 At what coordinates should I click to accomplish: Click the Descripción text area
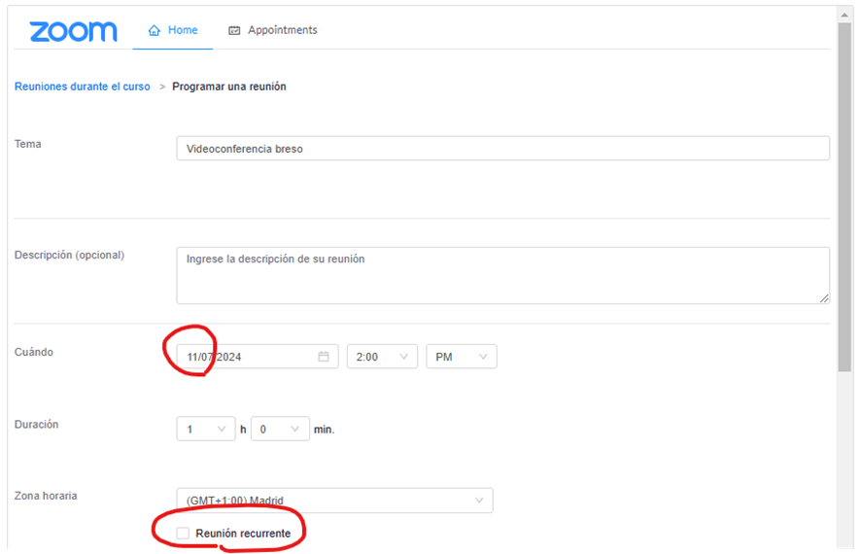pos(502,275)
